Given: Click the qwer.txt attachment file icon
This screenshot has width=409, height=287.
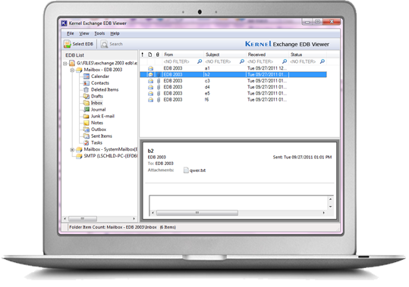Looking at the screenshot, I should click(x=186, y=170).
